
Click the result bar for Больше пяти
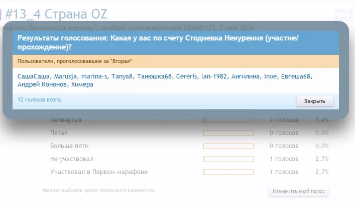228,146
